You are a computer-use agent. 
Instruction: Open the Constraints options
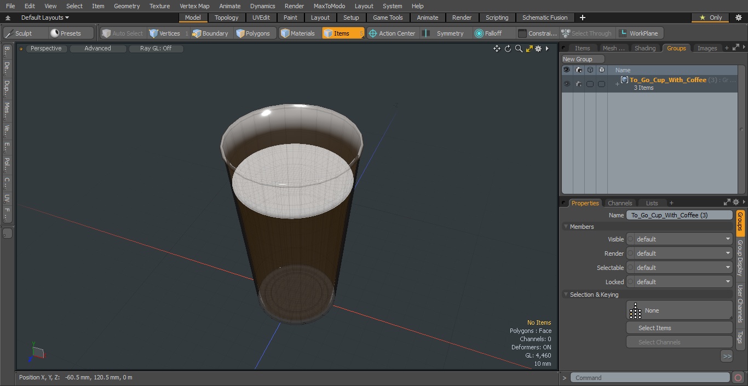pyautogui.click(x=538, y=33)
